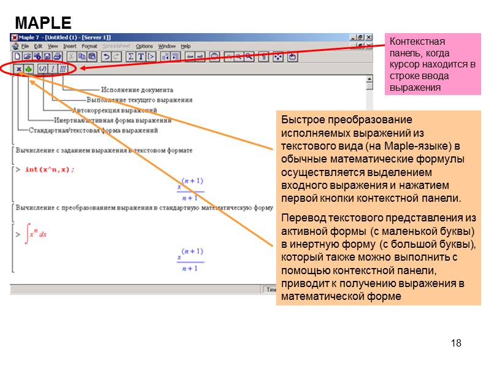Viewport: 491px width, 368px height.
Task: Minimize the Maple 7 application window
Action: (x=353, y=37)
